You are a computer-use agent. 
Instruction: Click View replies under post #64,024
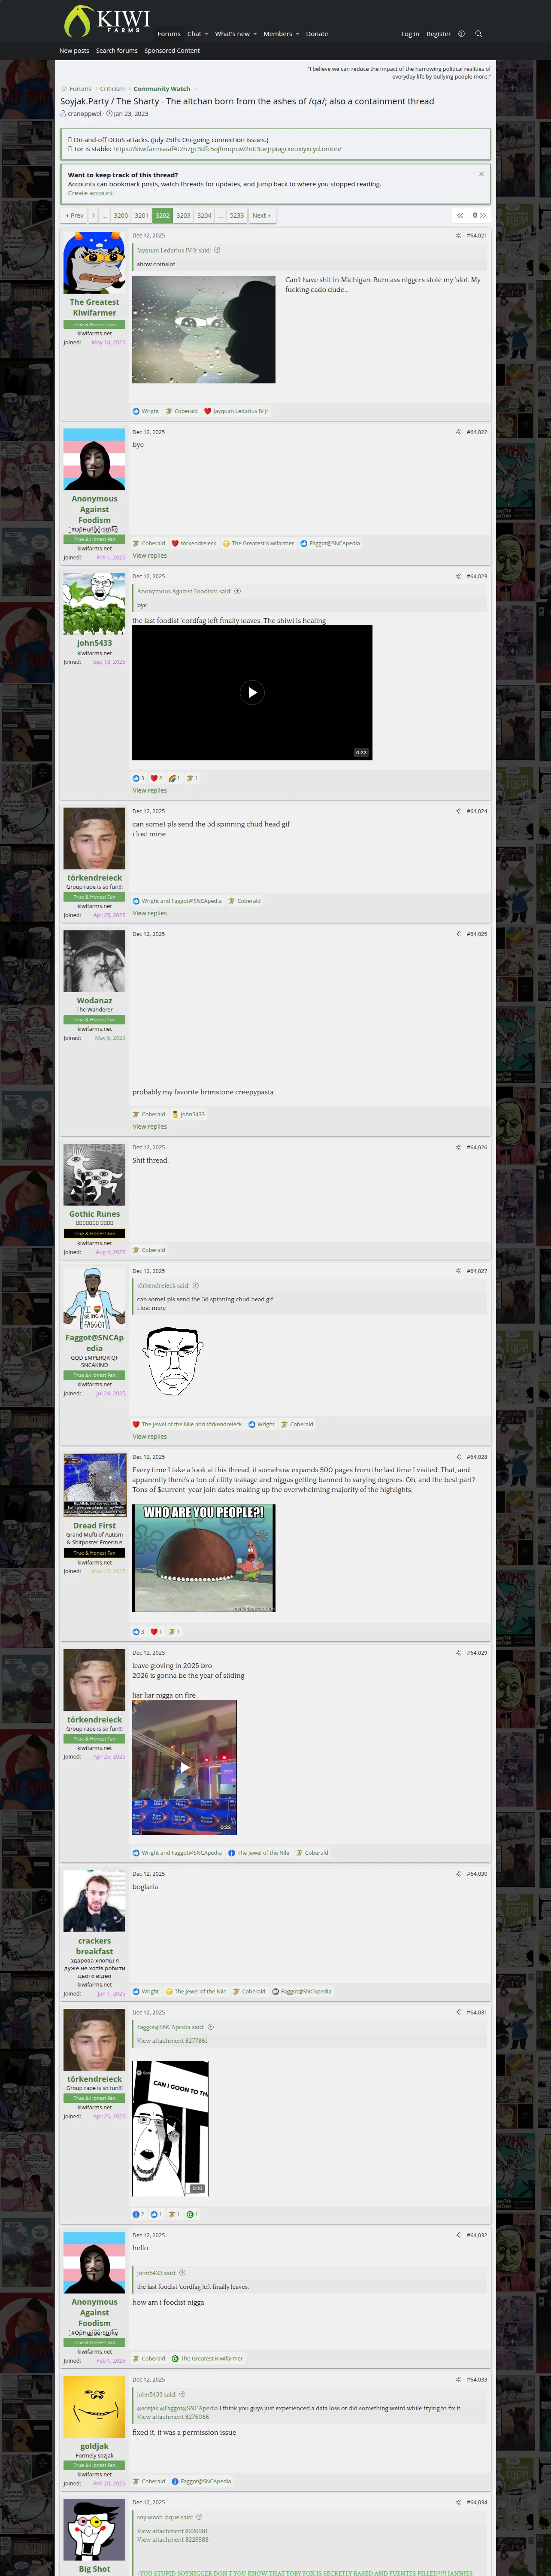click(x=150, y=914)
